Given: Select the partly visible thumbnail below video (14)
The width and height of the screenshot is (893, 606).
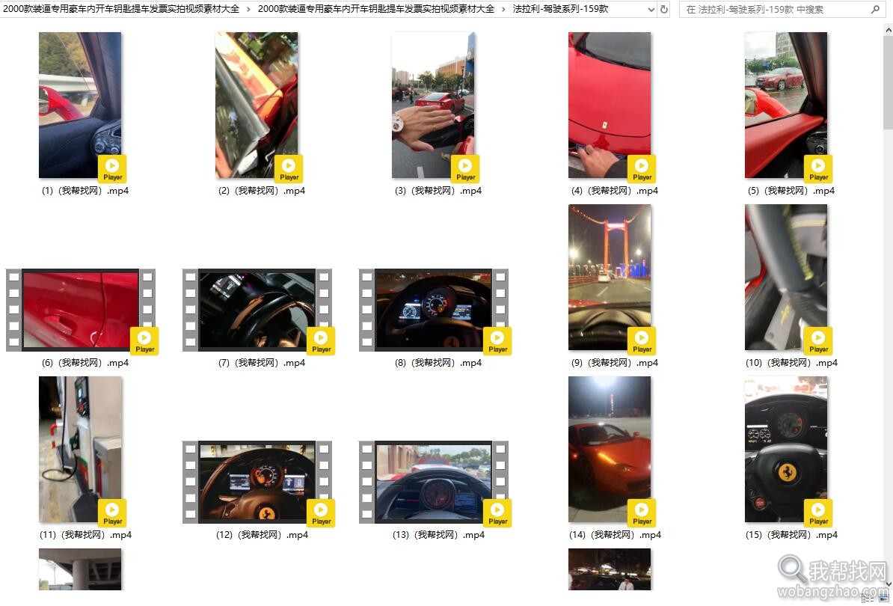Looking at the screenshot, I should tap(610, 569).
